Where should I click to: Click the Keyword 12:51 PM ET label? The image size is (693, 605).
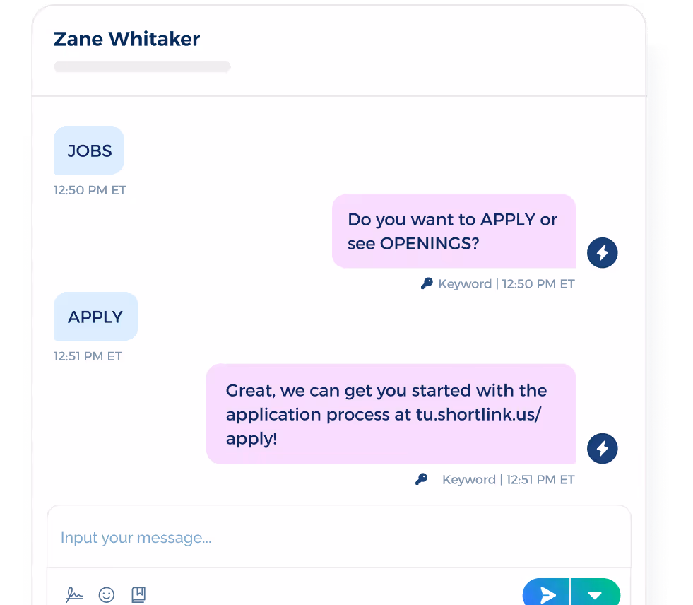click(508, 480)
